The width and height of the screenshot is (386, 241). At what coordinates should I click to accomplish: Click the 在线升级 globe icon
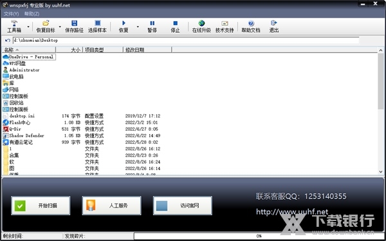201,23
